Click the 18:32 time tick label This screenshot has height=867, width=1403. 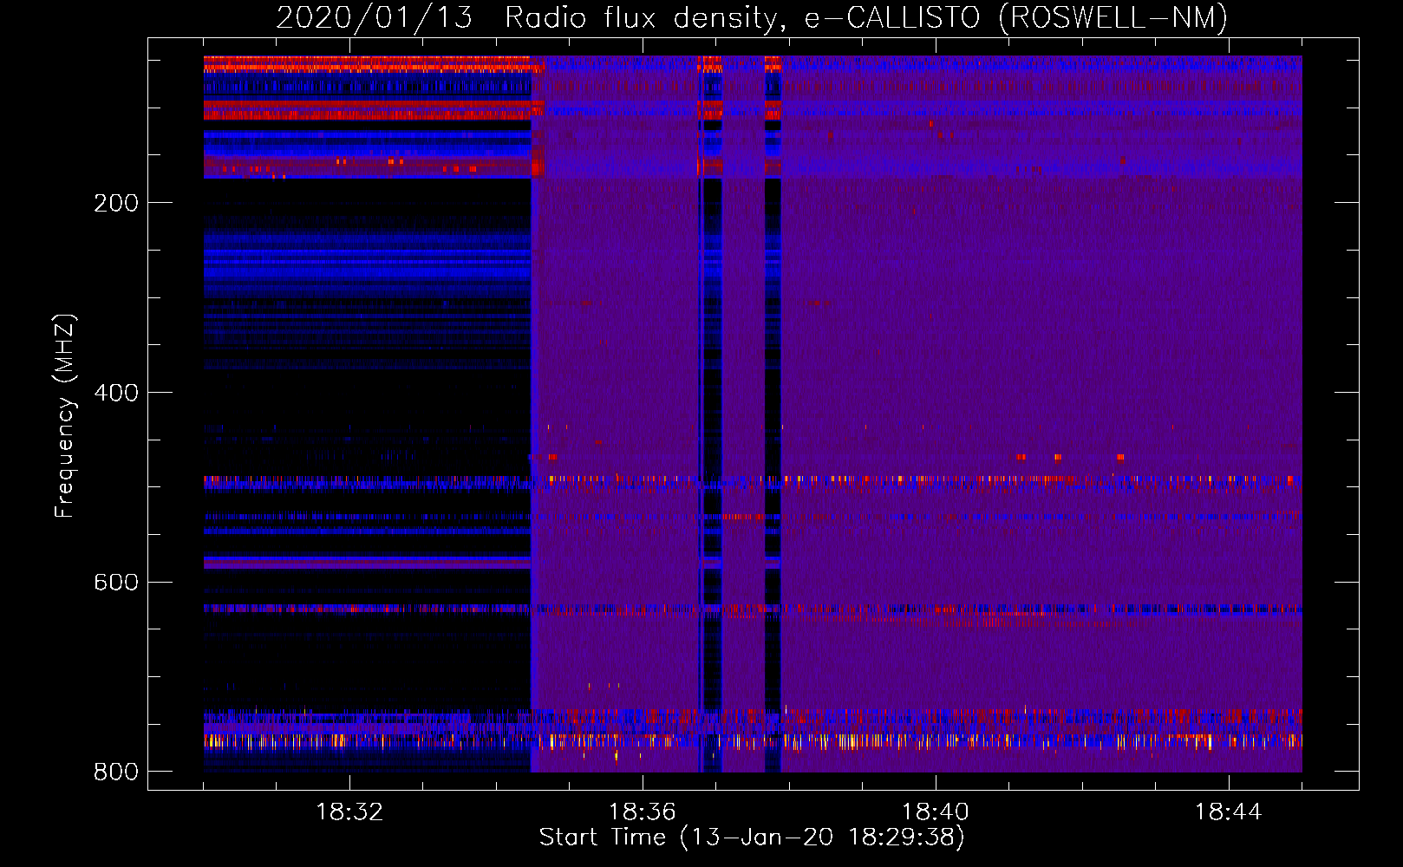tap(349, 812)
